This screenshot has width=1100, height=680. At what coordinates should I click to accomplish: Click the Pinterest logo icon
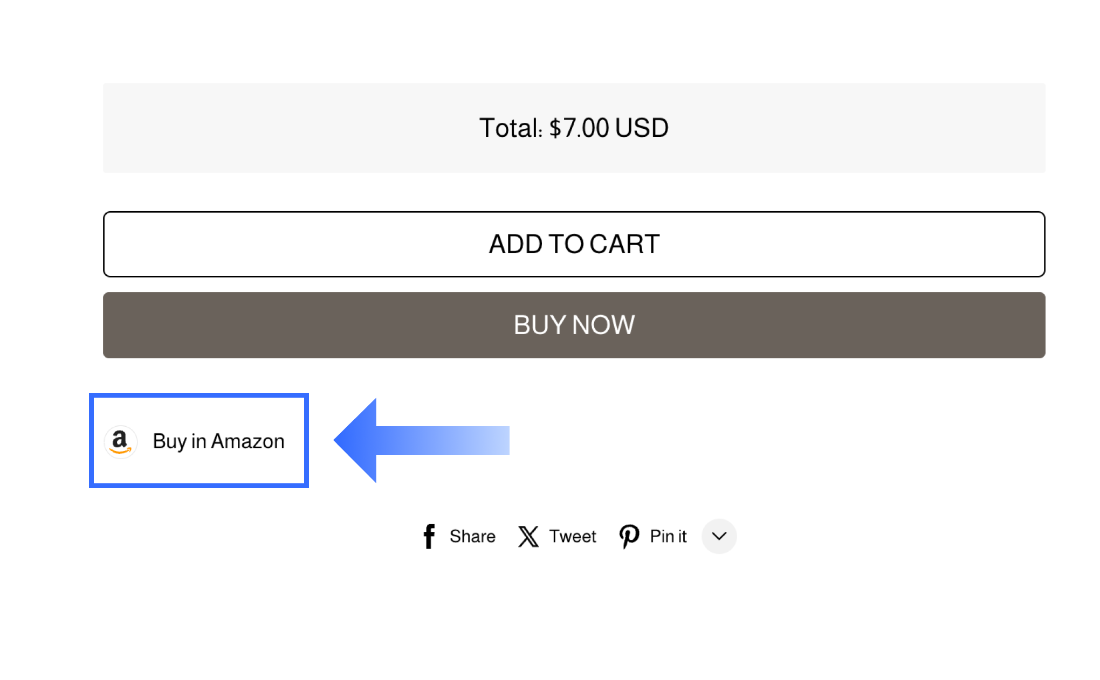(x=629, y=536)
